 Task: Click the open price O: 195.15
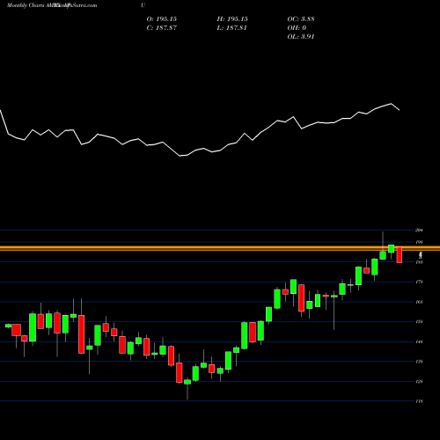(x=162, y=19)
